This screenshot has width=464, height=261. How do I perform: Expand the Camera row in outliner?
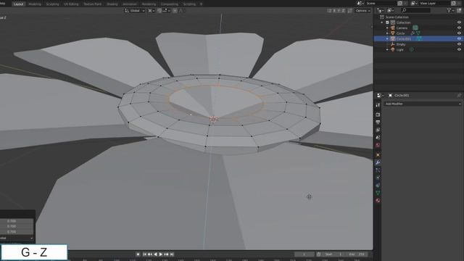pos(387,28)
